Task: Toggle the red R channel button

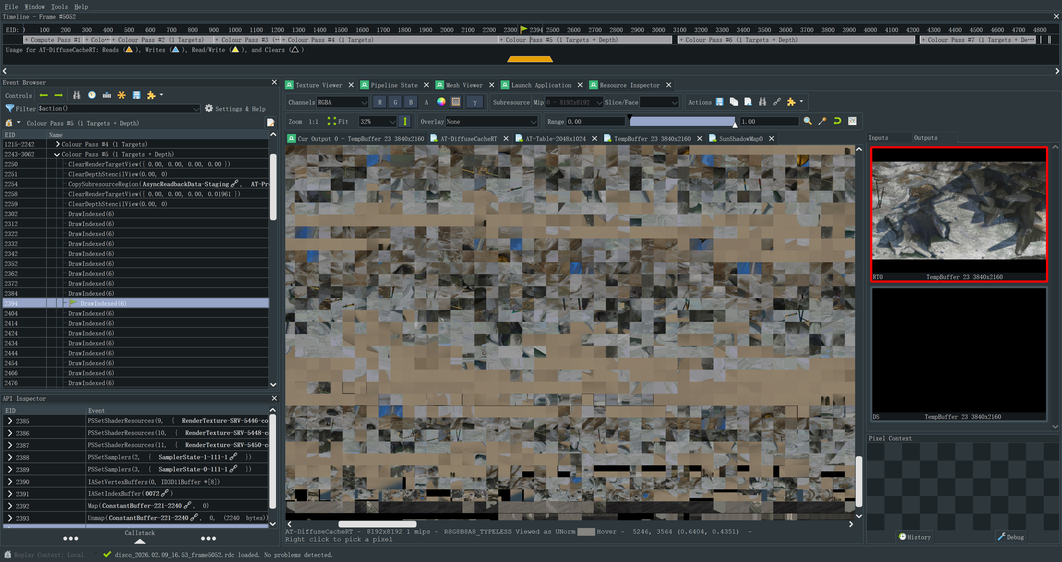Action: (x=380, y=102)
